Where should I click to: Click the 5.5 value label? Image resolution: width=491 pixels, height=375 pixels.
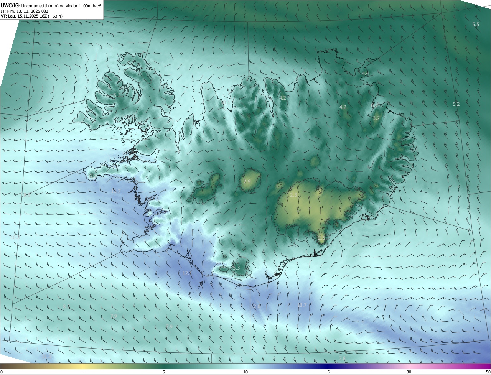pyautogui.click(x=476, y=25)
